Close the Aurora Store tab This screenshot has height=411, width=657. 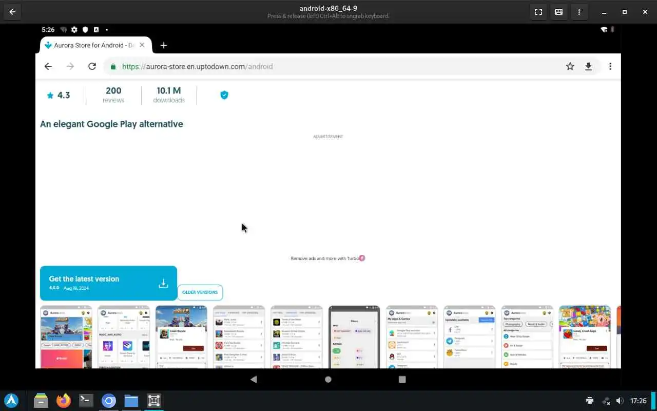point(142,45)
